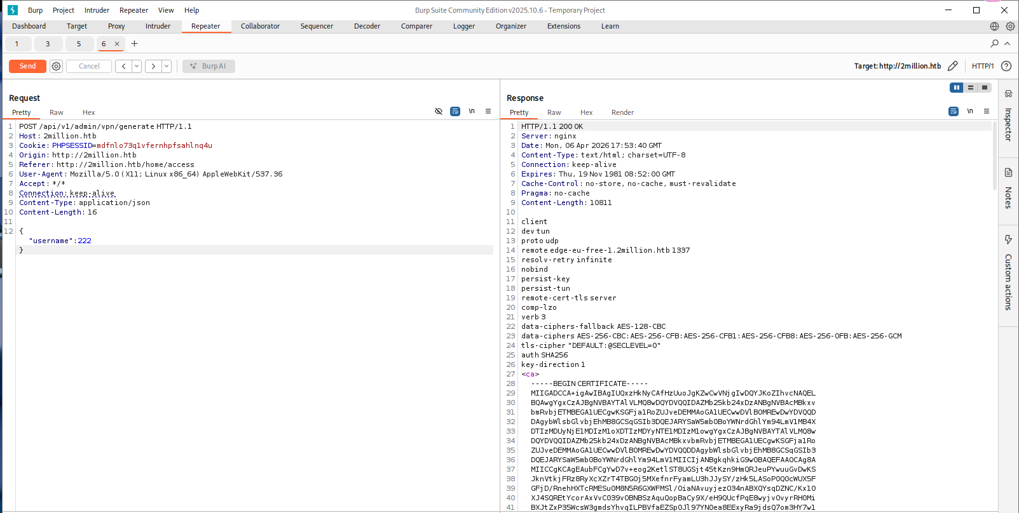
Task: Open Burp settings gear in top bar
Action: pyautogui.click(x=1010, y=26)
